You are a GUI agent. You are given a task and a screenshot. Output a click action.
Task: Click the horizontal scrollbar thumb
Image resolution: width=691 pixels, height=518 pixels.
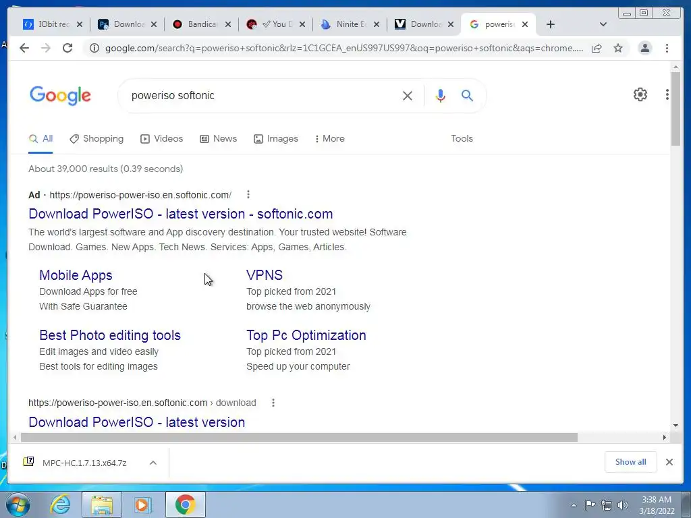(x=299, y=437)
